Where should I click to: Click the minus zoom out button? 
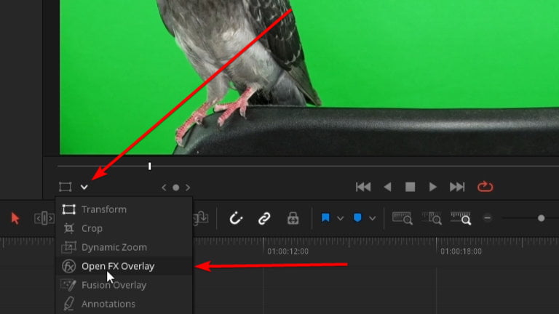click(x=488, y=218)
